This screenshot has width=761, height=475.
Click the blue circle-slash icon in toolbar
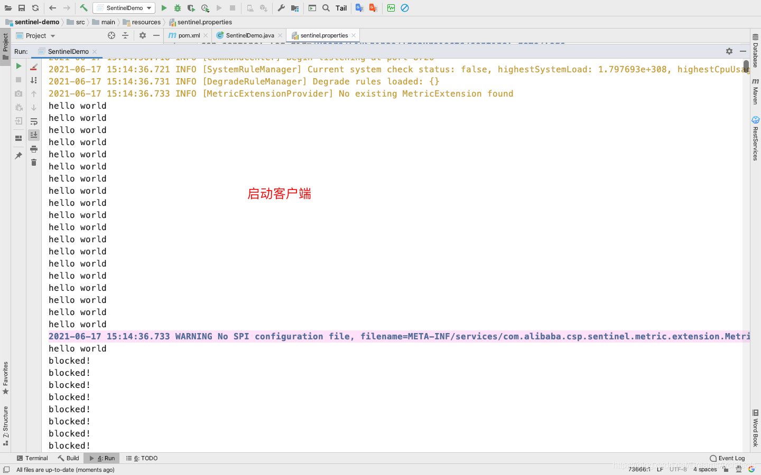[405, 8]
